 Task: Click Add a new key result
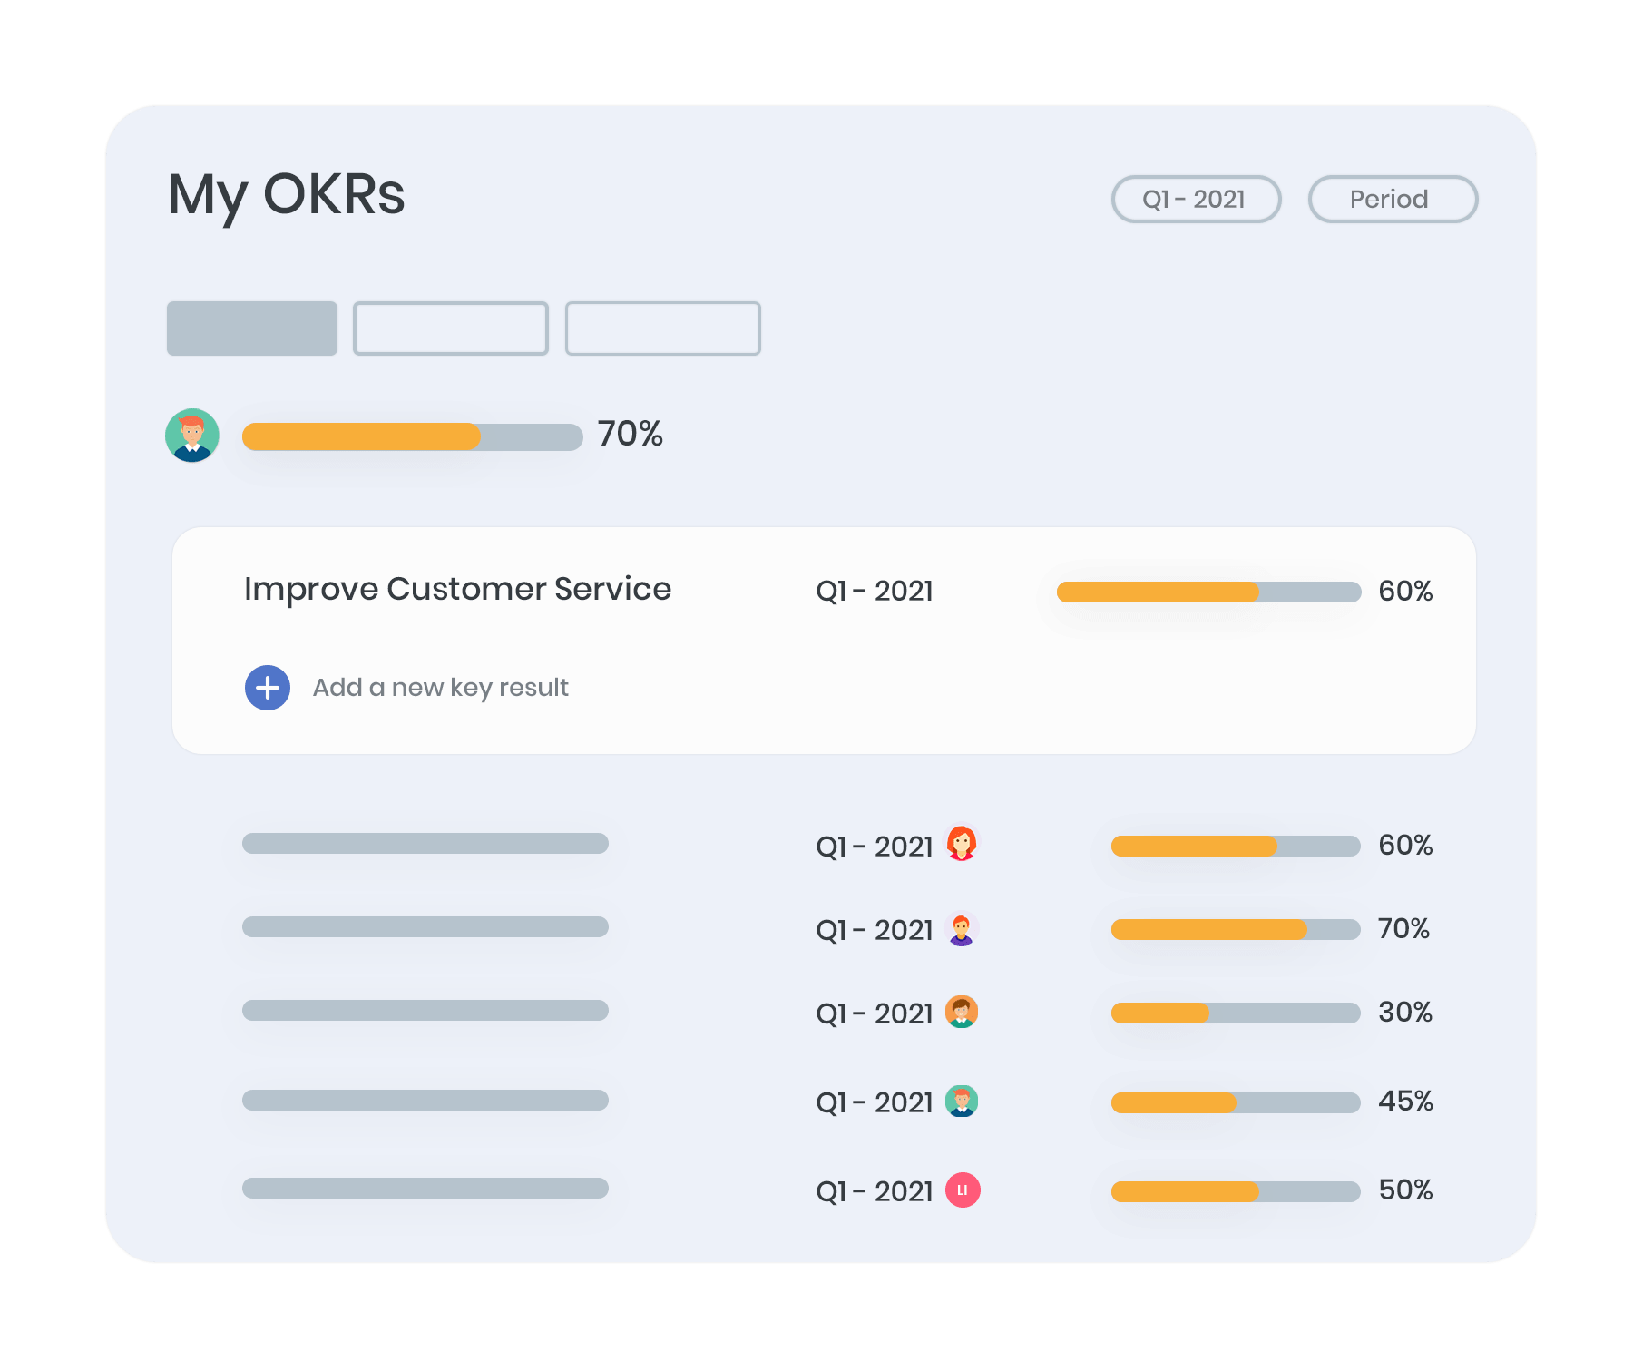click(x=441, y=688)
